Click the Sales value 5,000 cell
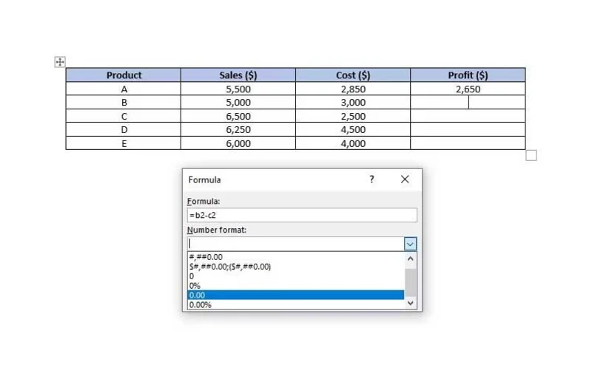 pos(238,103)
